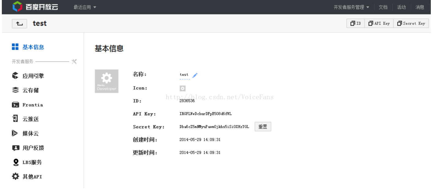
Task: Select the Secret Key value string
Action: 214,127
